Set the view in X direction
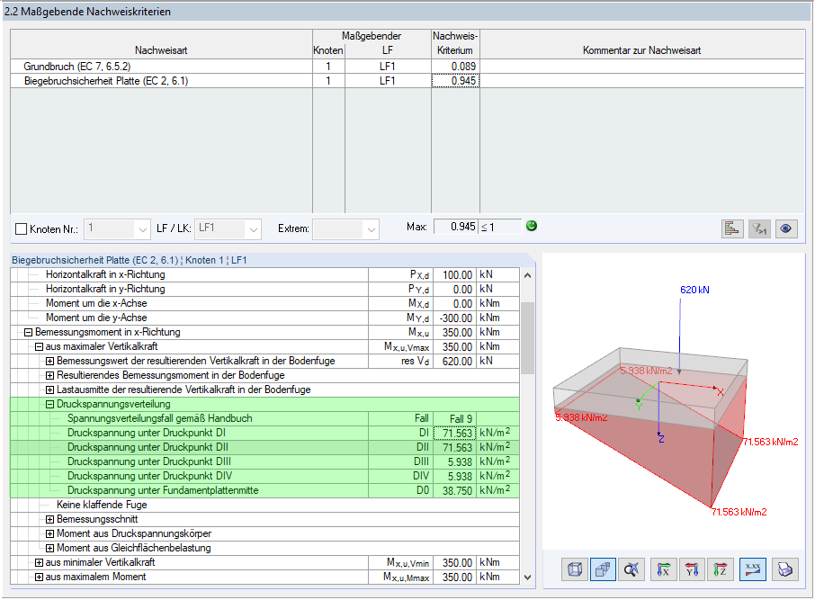The width and height of the screenshot is (815, 600). 663,569
